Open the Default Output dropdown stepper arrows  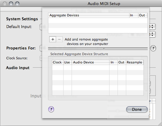click(x=152, y=34)
